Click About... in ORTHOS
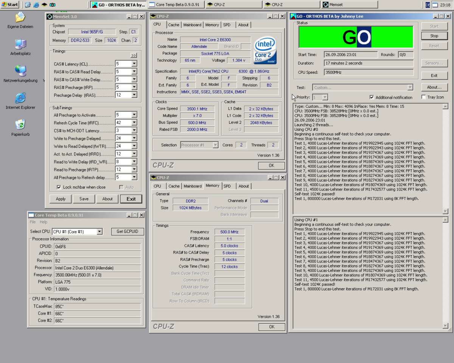Viewport: 454px width, 363px height. point(434,87)
